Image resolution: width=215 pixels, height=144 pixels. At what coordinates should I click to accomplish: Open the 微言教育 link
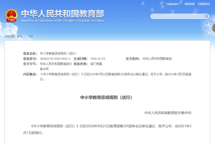click(x=189, y=4)
